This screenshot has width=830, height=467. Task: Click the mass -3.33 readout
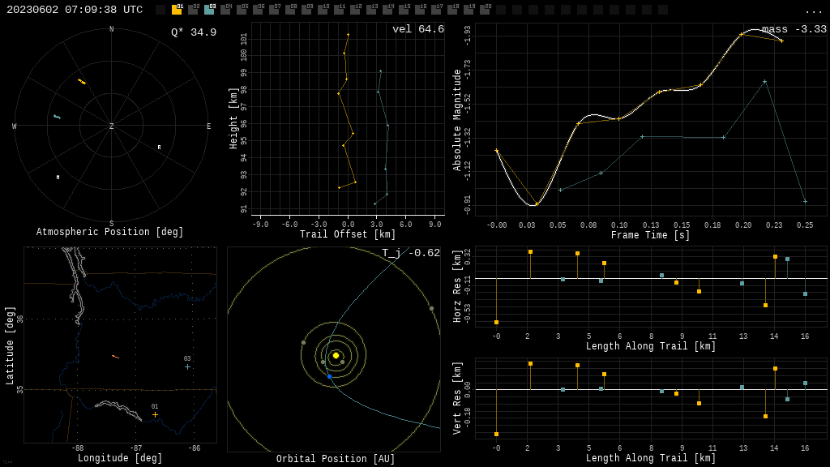point(794,29)
